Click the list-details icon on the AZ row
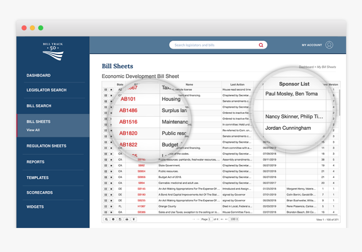 pos(106,89)
